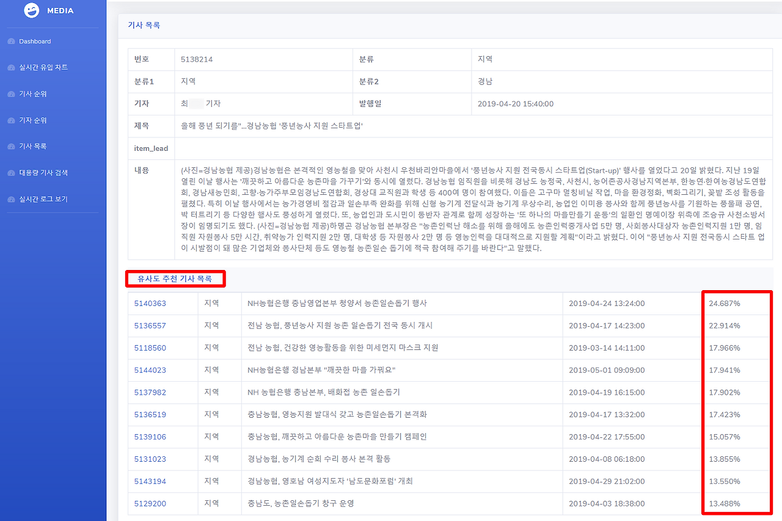
Task: Click the icon beside 기사 목록 in sidebar
Action: [11, 147]
